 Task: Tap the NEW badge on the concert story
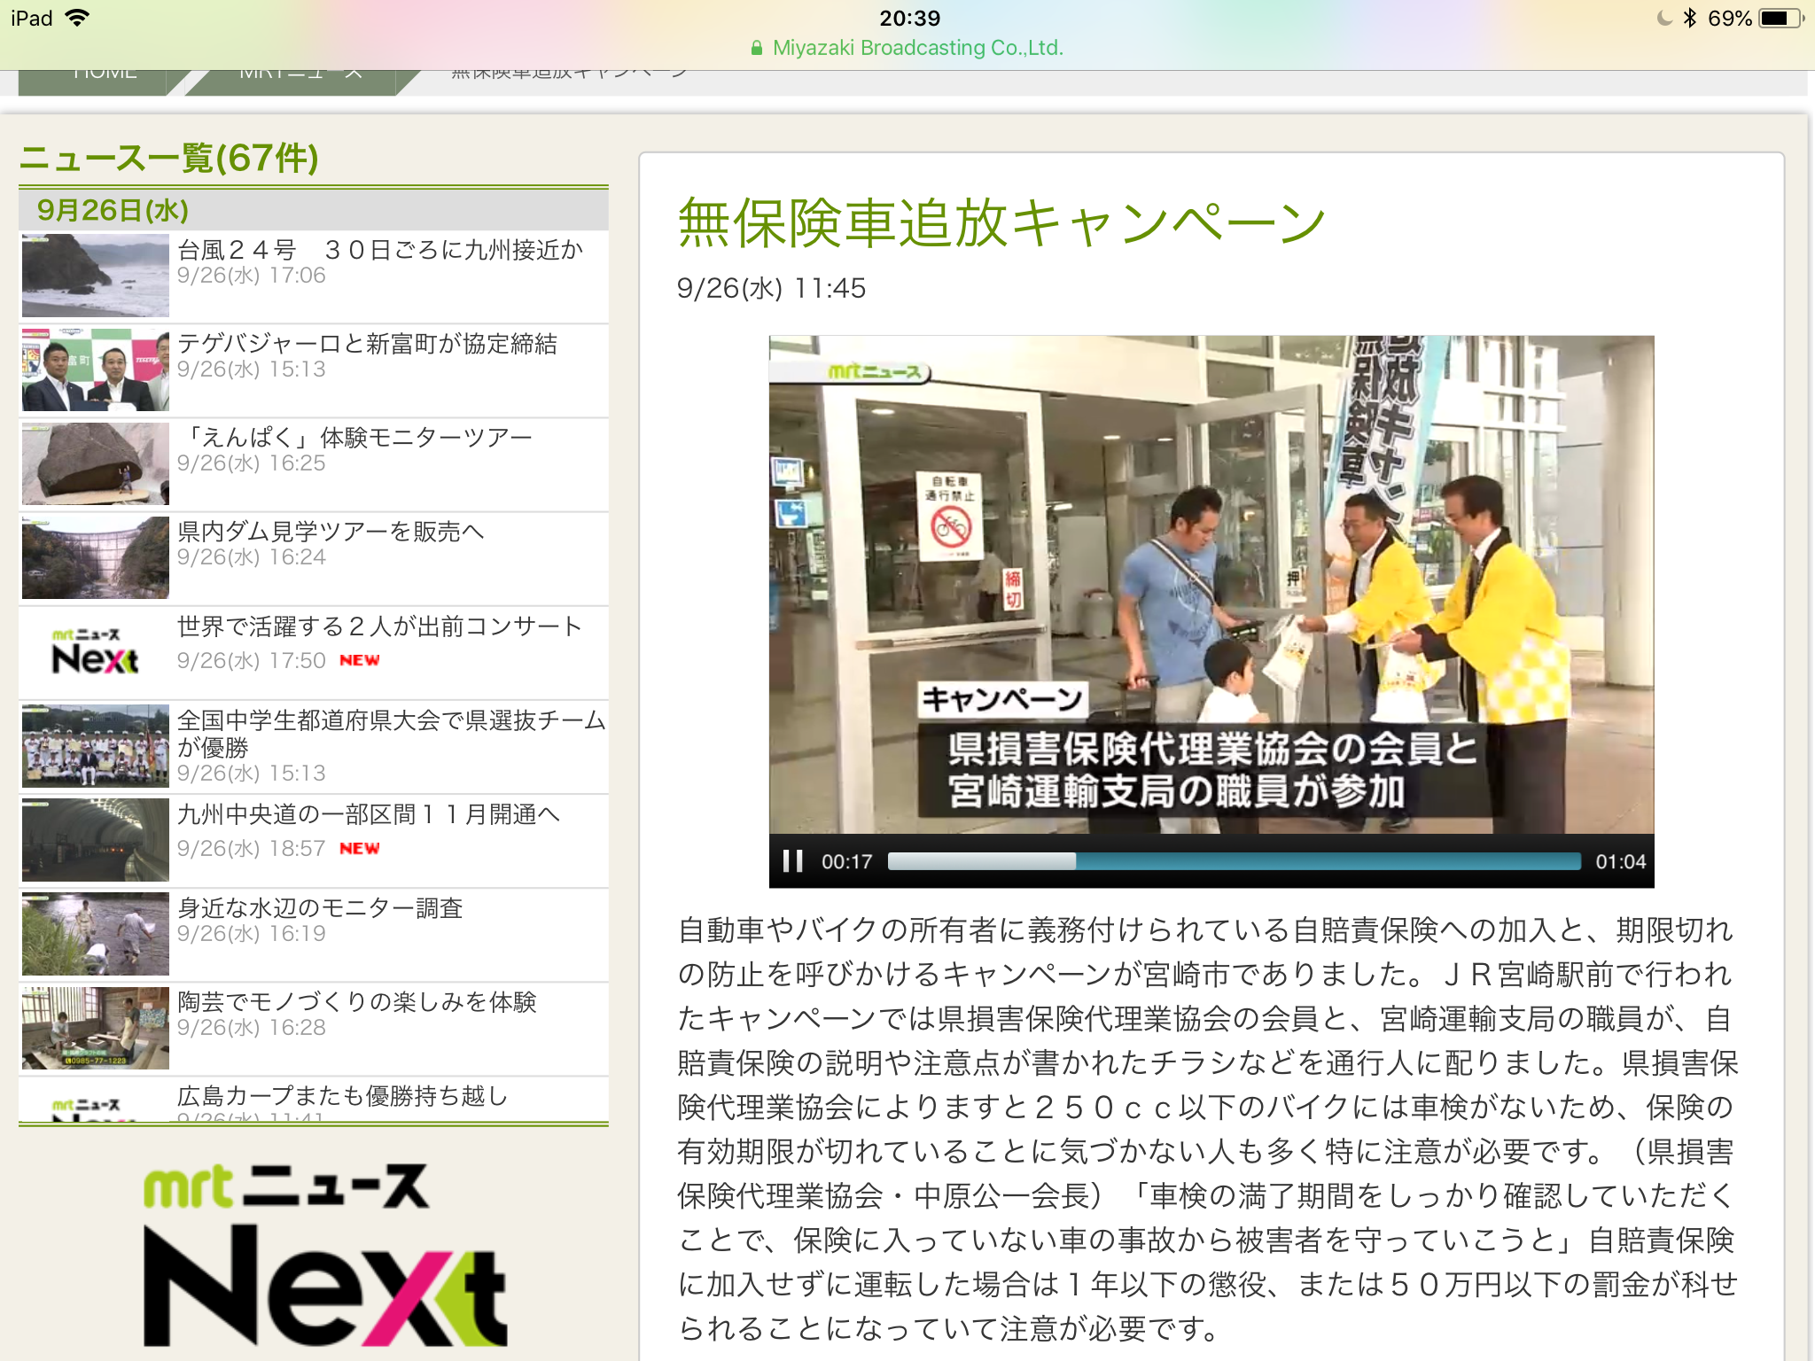click(x=359, y=660)
